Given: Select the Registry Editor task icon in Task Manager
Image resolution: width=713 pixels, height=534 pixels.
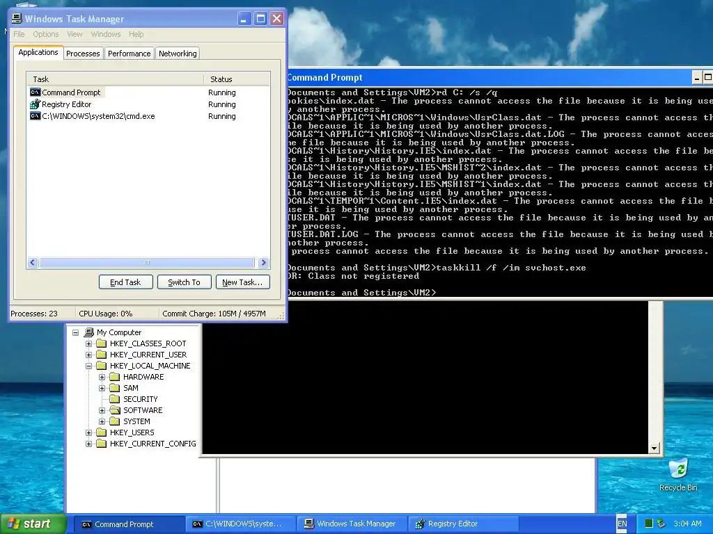Looking at the screenshot, I should click(35, 104).
